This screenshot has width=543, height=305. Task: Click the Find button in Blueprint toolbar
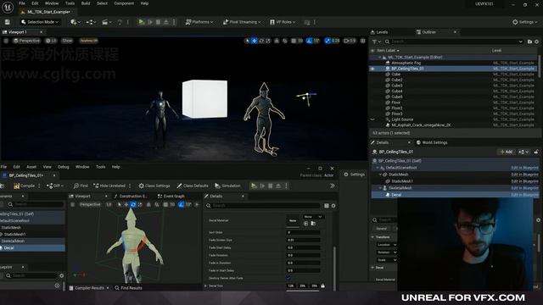(81, 186)
